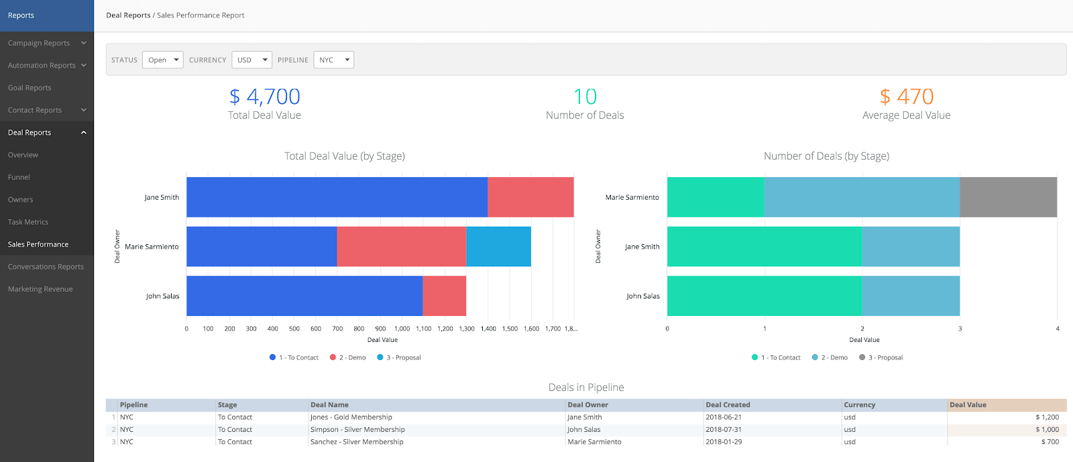Toggle red '2 - Demo' legend dot
This screenshot has height=462, width=1073.
(333, 357)
